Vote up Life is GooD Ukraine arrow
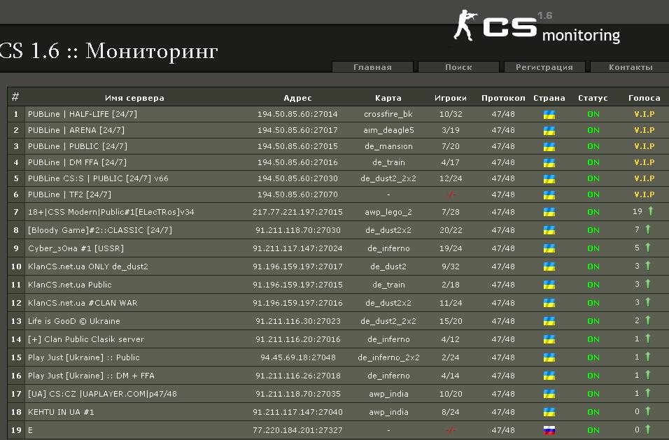This screenshot has height=440, width=669. (x=648, y=320)
